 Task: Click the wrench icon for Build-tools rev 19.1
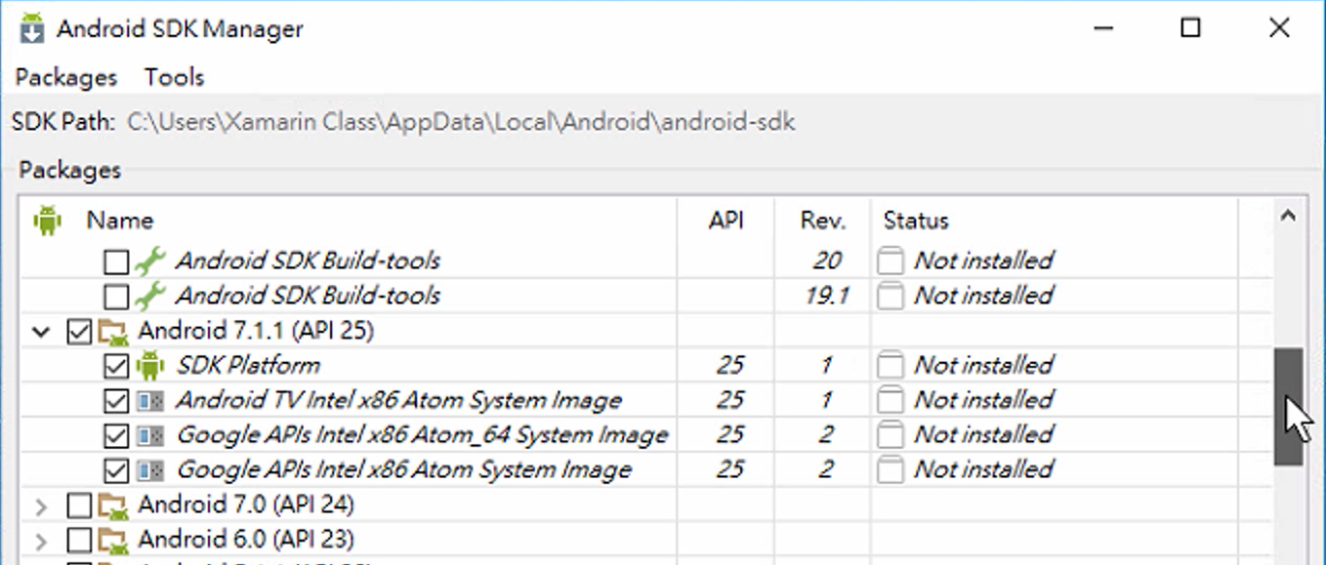click(150, 296)
